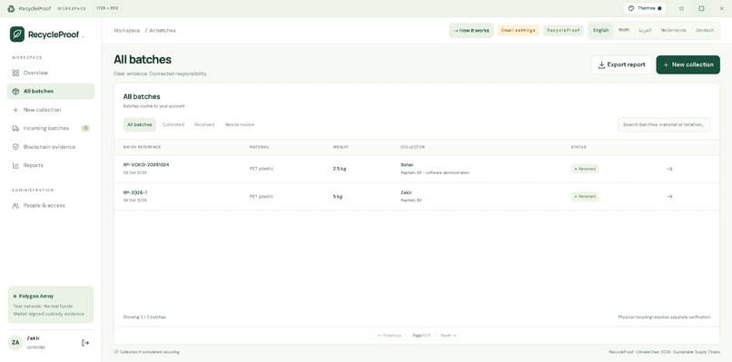Screen dimensions: 732x362
Task: Click collector Zakir in the table
Action: [x=406, y=192]
